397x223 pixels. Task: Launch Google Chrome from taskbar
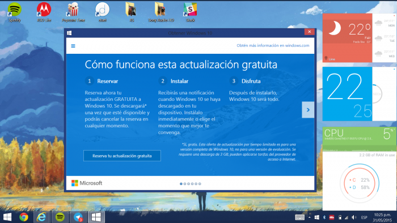pyautogui.click(x=24, y=217)
